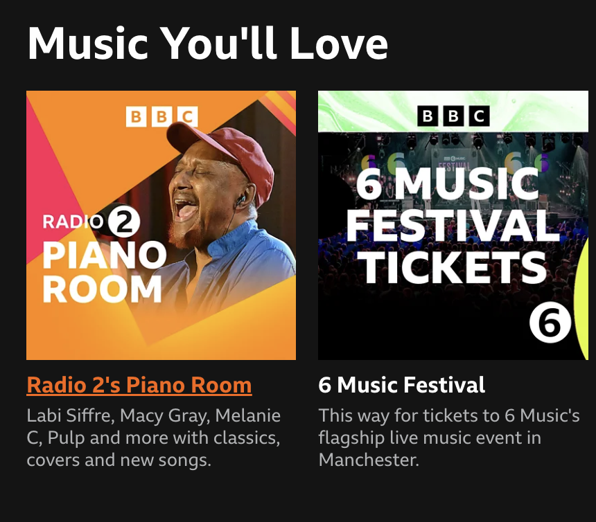
Task: Open the Radio 2's Piano Room link
Action: point(139,386)
